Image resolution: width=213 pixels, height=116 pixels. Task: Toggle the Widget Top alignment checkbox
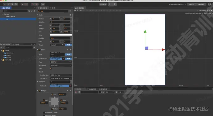click(x=52, y=94)
